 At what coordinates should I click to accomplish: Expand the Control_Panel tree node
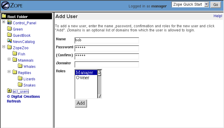coord(4,22)
